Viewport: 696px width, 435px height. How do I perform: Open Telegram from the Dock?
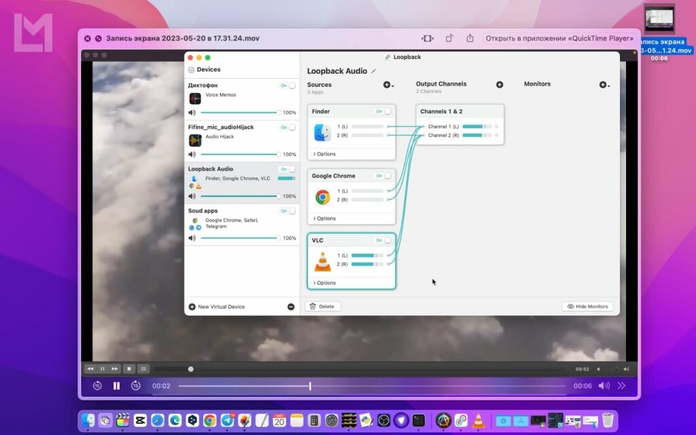point(227,420)
